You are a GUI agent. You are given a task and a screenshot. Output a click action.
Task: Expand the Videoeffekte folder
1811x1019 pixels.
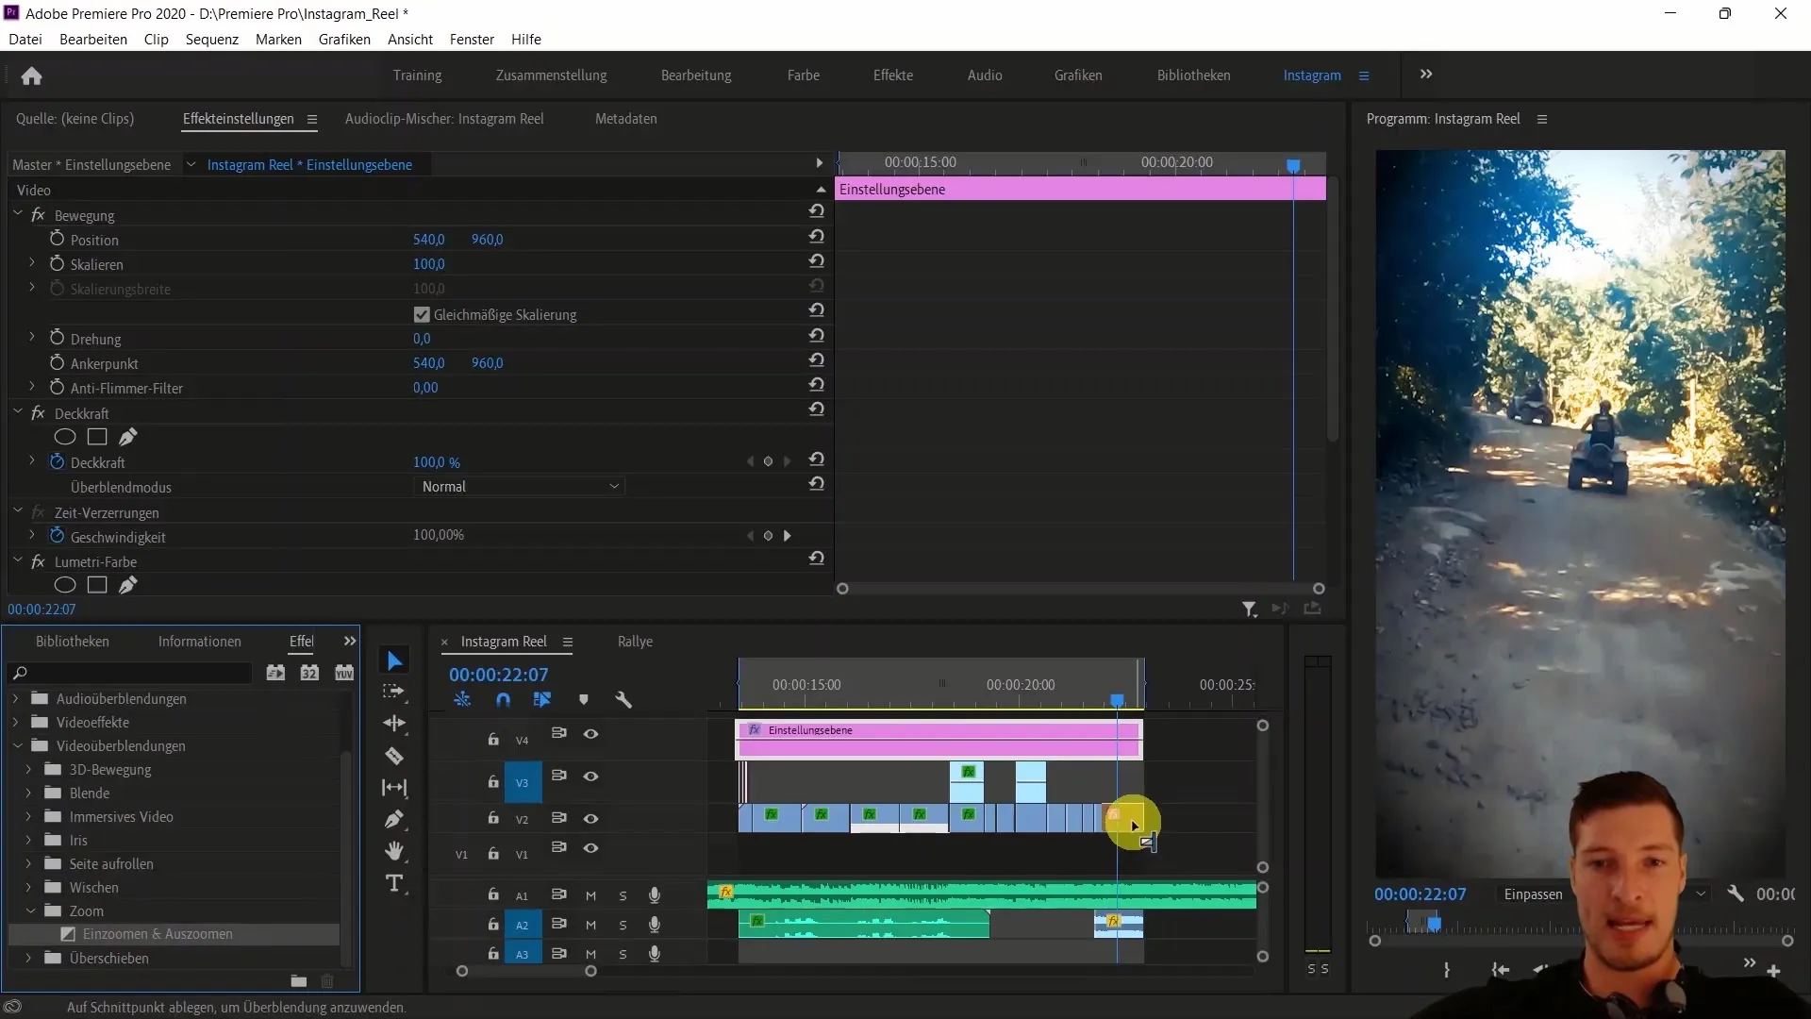tap(15, 723)
